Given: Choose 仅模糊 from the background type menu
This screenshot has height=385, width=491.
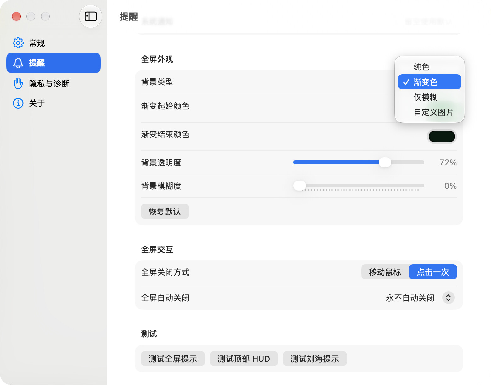Looking at the screenshot, I should [x=429, y=97].
